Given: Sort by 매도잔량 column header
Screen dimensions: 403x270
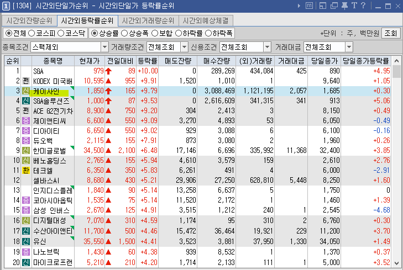Looking at the screenshot, I should [x=178, y=61].
